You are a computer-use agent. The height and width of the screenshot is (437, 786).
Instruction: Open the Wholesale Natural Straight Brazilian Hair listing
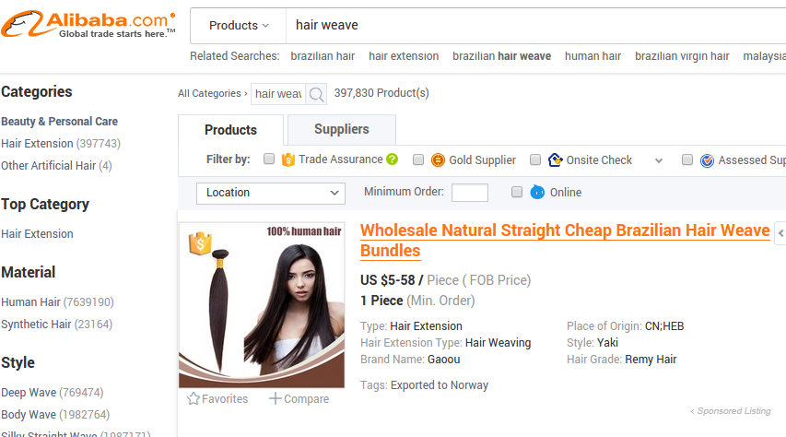[565, 241]
